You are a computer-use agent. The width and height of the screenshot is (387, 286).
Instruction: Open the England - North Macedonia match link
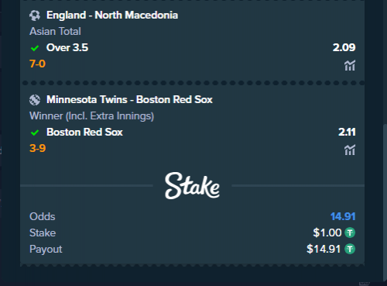point(112,15)
